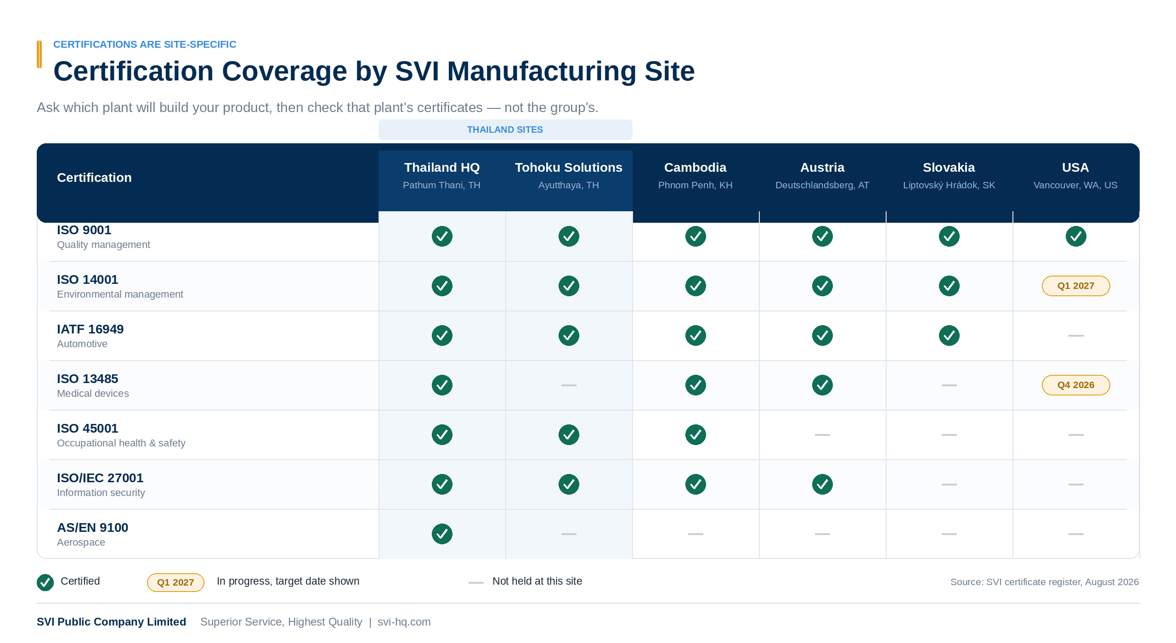The image size is (1176, 643).
Task: Click the ISO 14001 checkmark for Thailand HQ
Action: click(x=442, y=286)
